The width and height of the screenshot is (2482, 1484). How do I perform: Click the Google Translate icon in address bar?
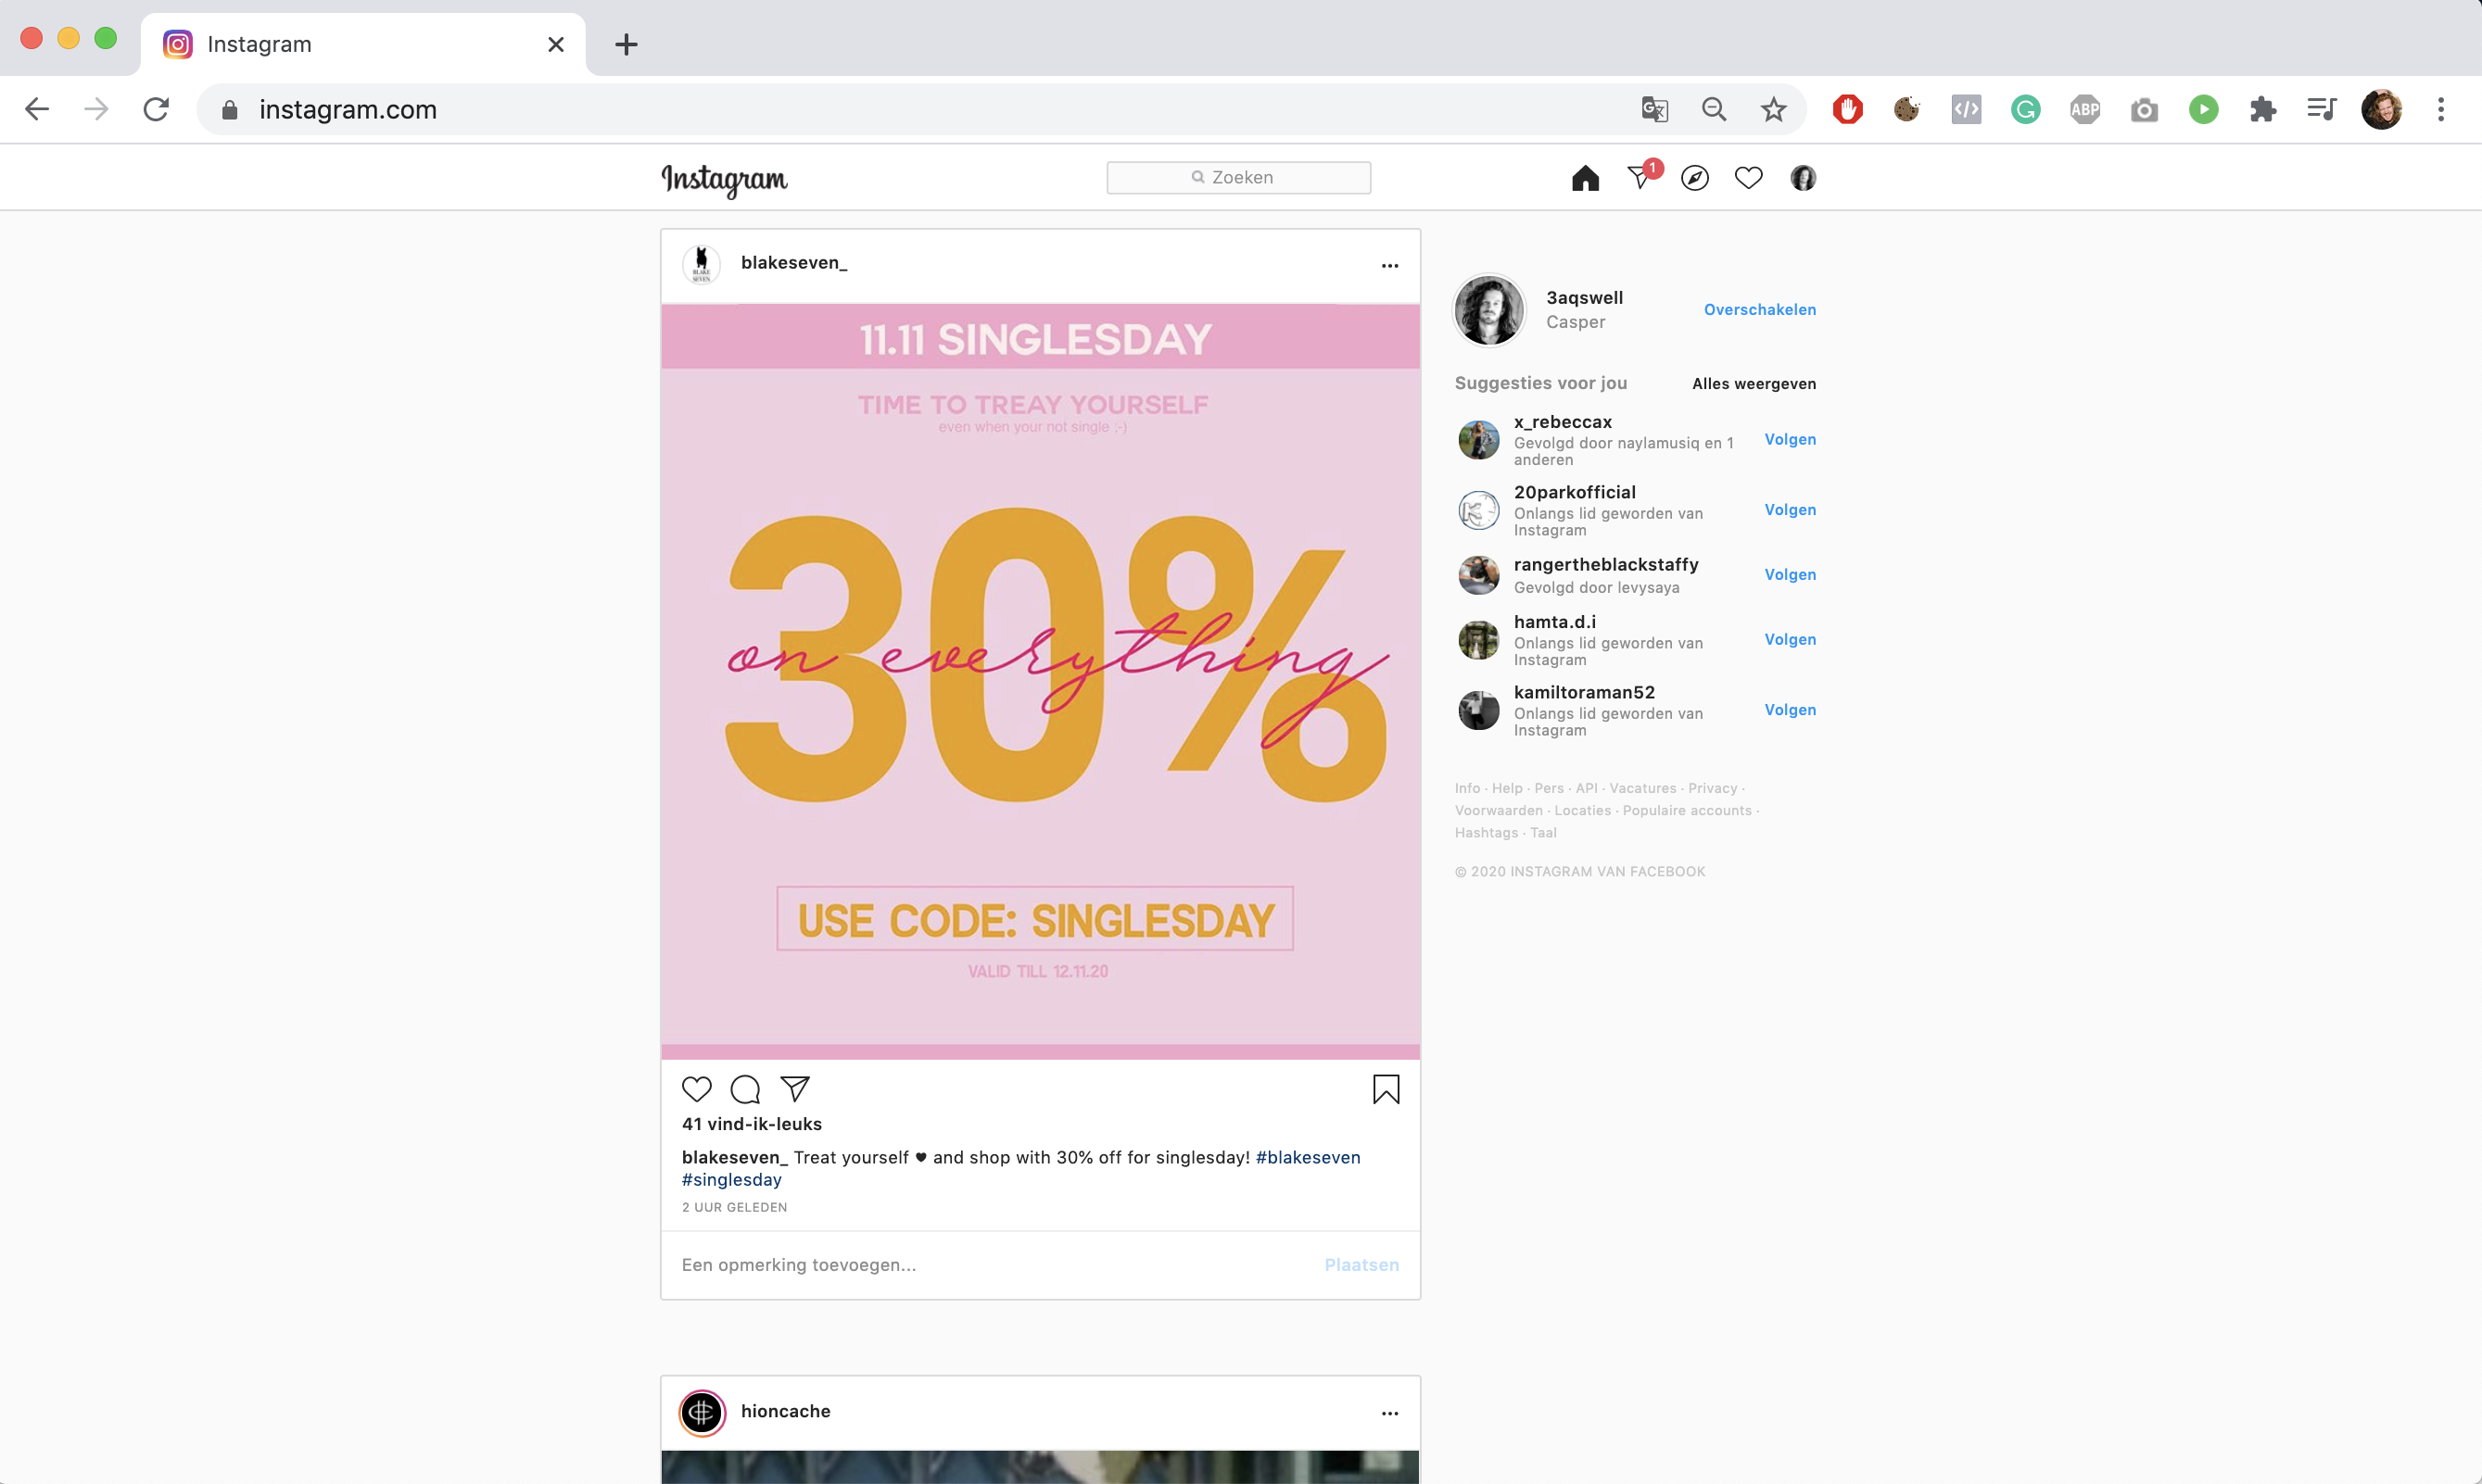1654,109
